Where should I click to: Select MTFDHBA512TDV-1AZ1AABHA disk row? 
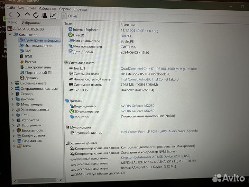133,163
